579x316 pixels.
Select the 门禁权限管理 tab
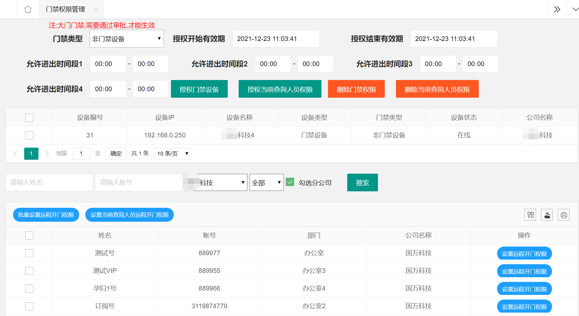pos(65,9)
